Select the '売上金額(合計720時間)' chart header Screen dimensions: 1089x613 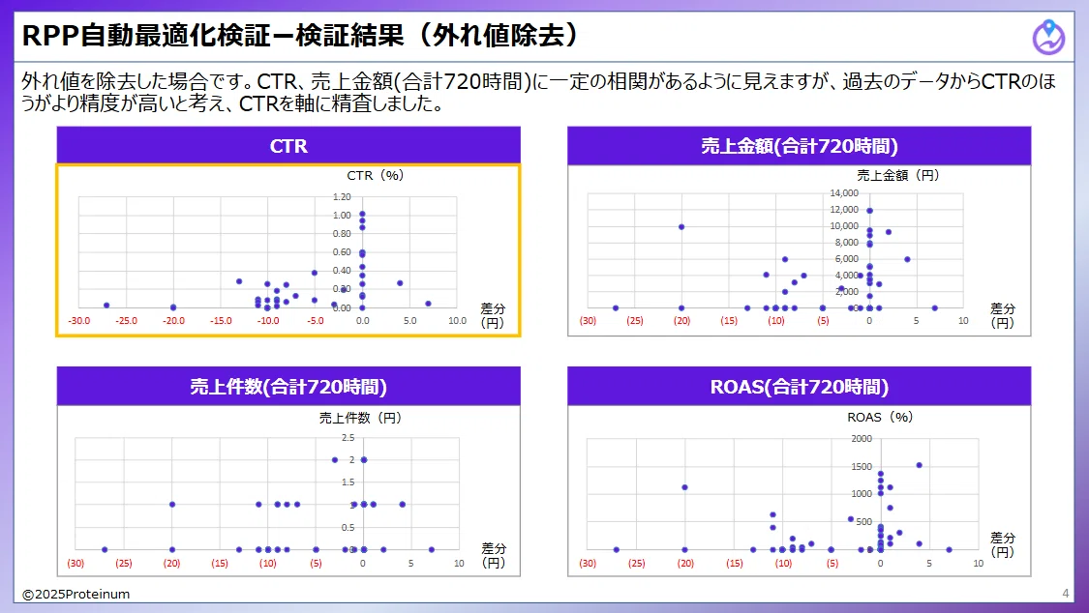[x=799, y=146]
